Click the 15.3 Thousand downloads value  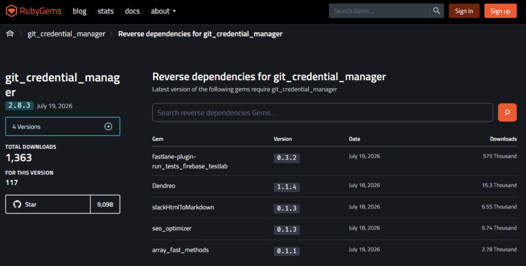[499, 186]
